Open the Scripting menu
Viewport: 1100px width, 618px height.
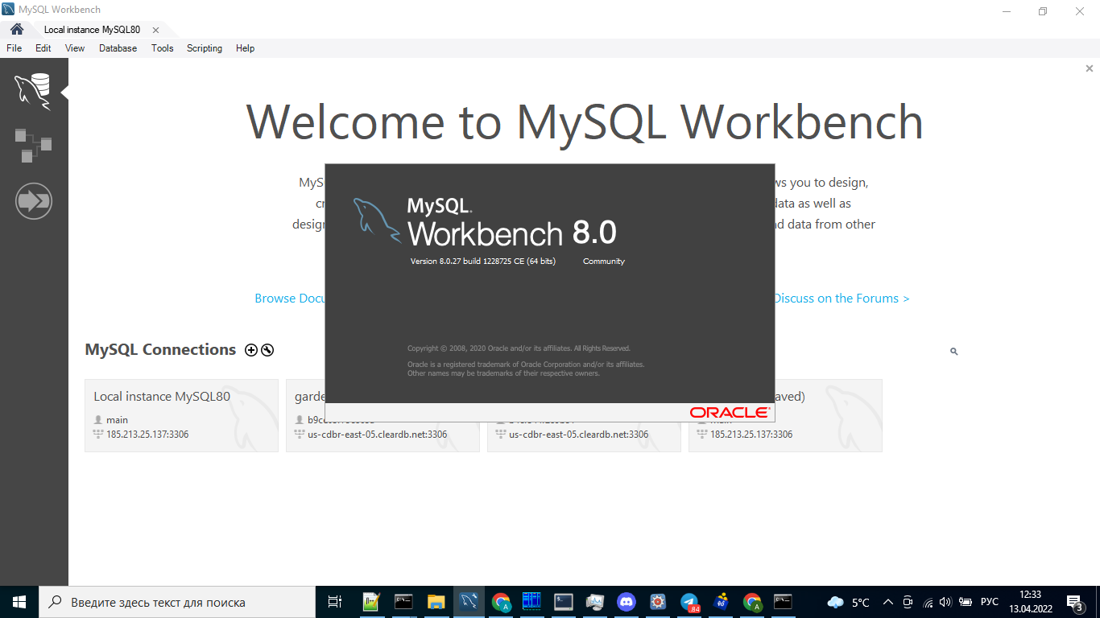[x=205, y=48]
